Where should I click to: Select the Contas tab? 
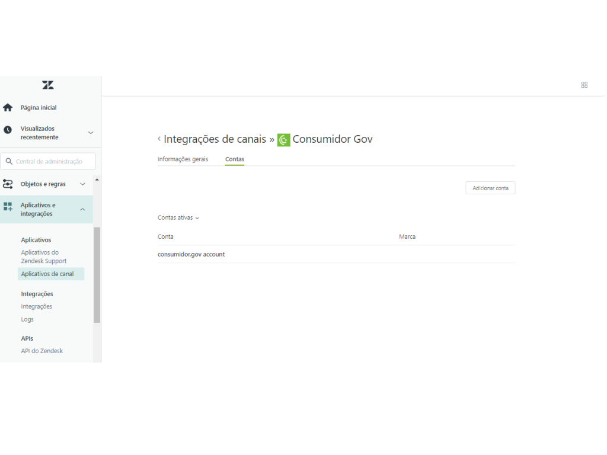[x=235, y=159]
